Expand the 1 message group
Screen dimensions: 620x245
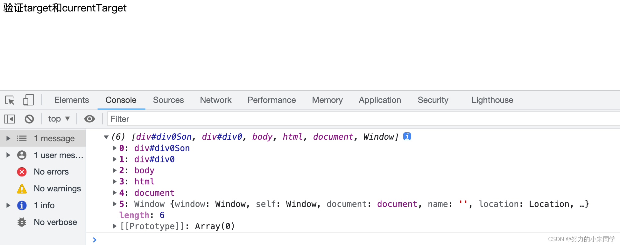coord(8,138)
